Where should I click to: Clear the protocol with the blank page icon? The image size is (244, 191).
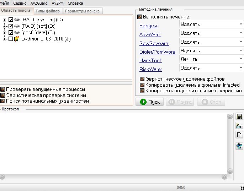tap(239, 135)
